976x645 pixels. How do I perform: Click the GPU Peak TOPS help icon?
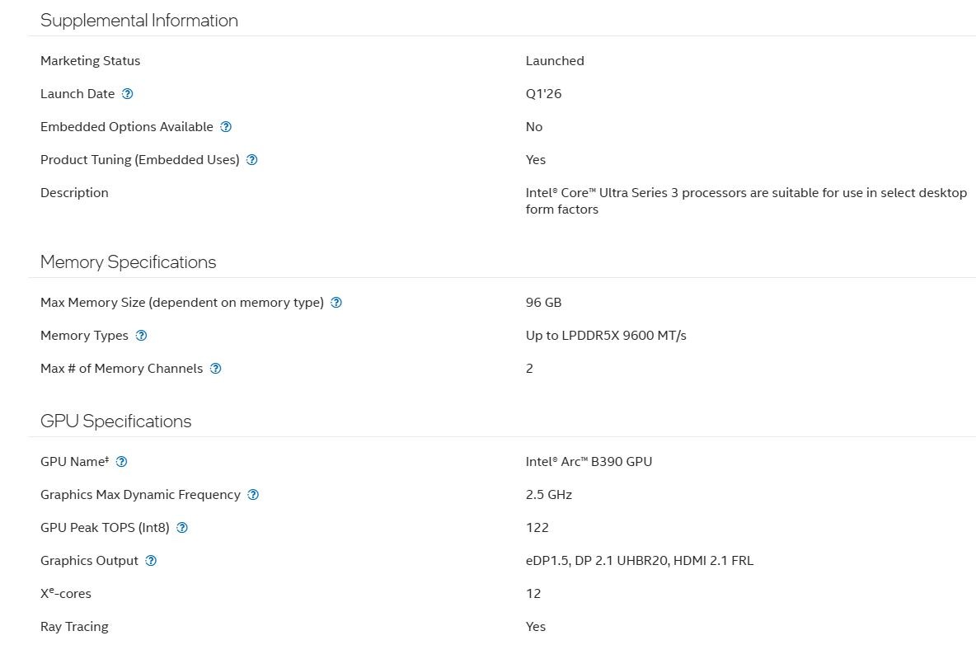coord(182,528)
